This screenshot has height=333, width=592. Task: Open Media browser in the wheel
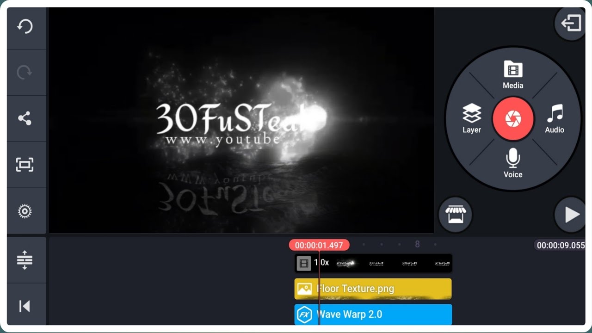[x=513, y=74]
